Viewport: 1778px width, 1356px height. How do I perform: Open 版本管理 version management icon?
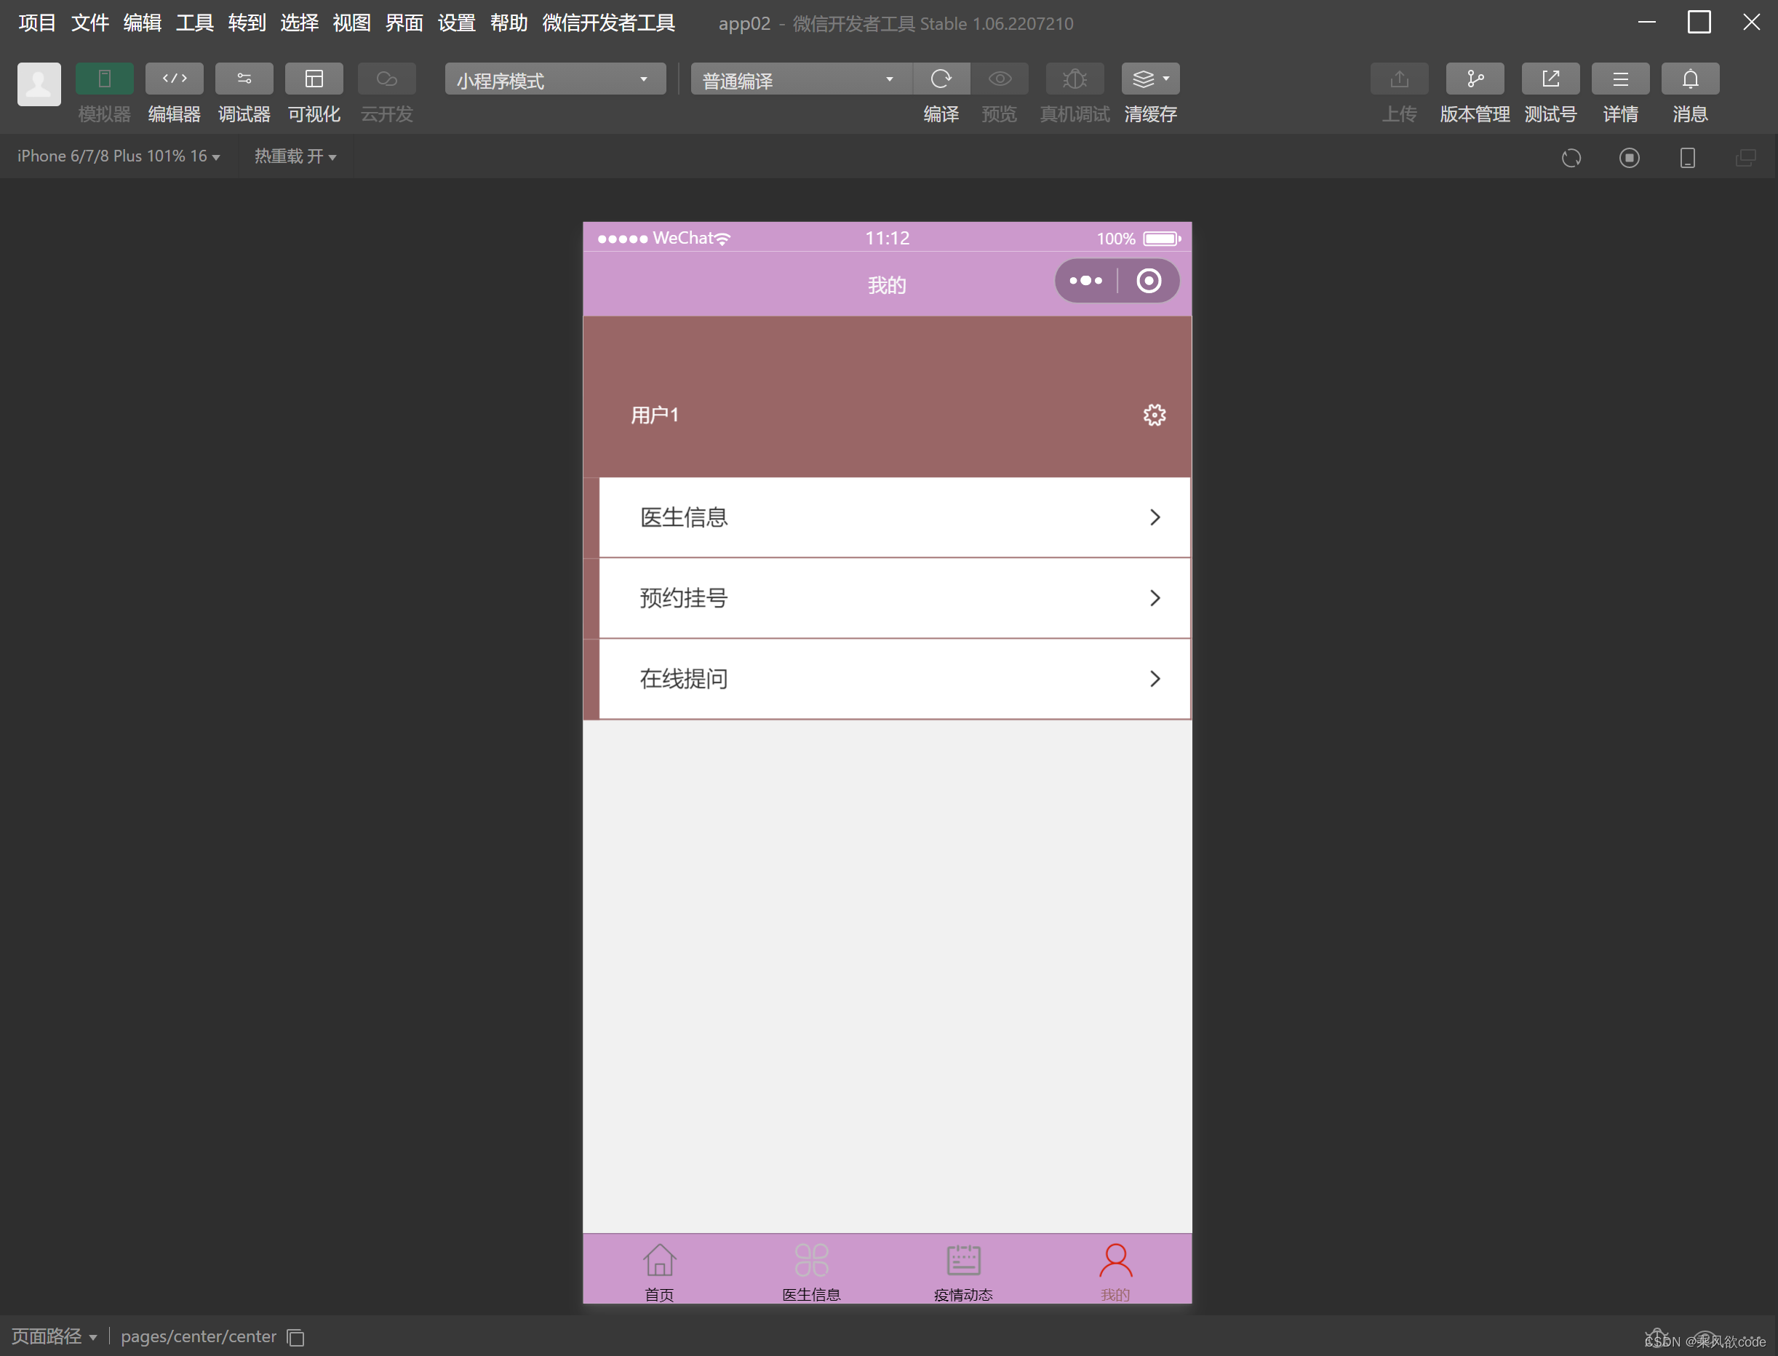point(1475,79)
